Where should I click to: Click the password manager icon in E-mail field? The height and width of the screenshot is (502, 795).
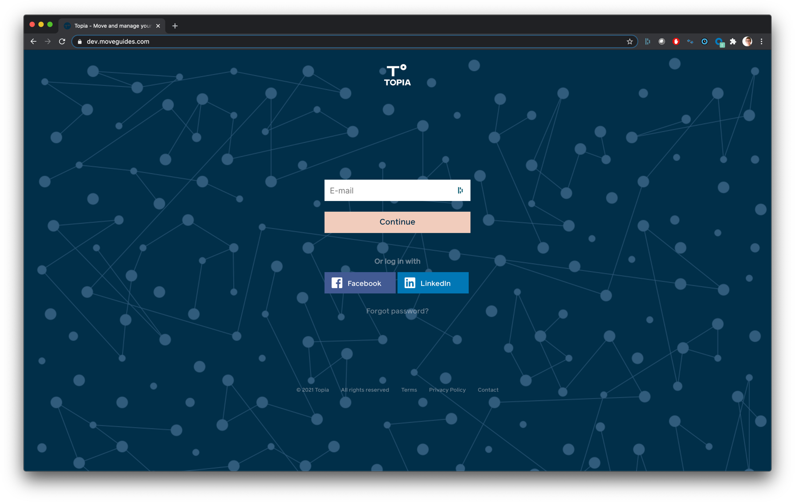point(460,190)
